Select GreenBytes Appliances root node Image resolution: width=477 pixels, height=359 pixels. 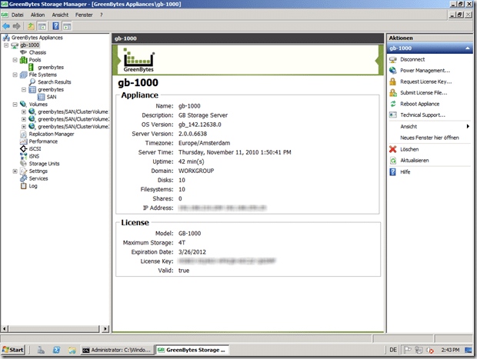[x=37, y=38]
